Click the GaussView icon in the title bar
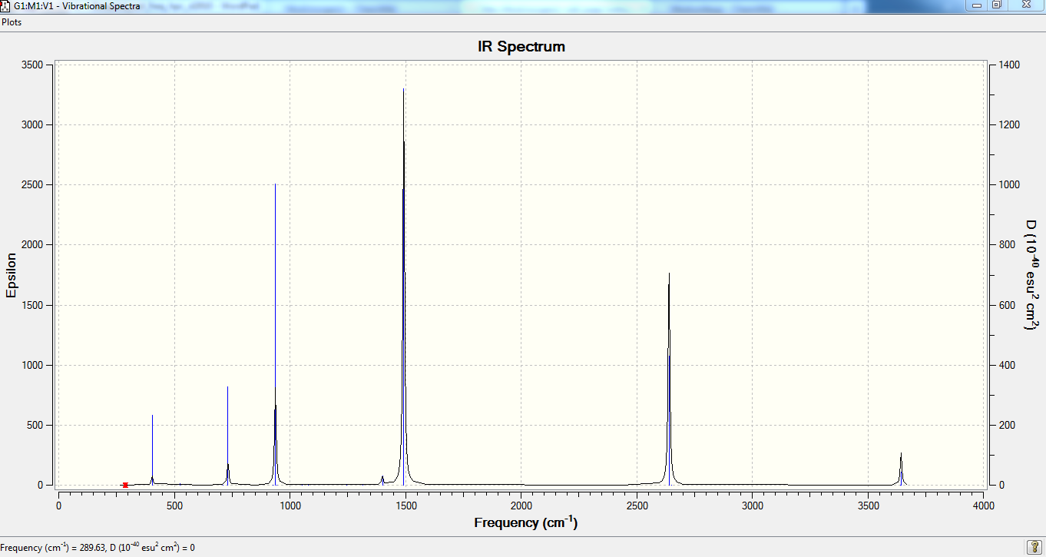1046x557 pixels. click(6, 5)
